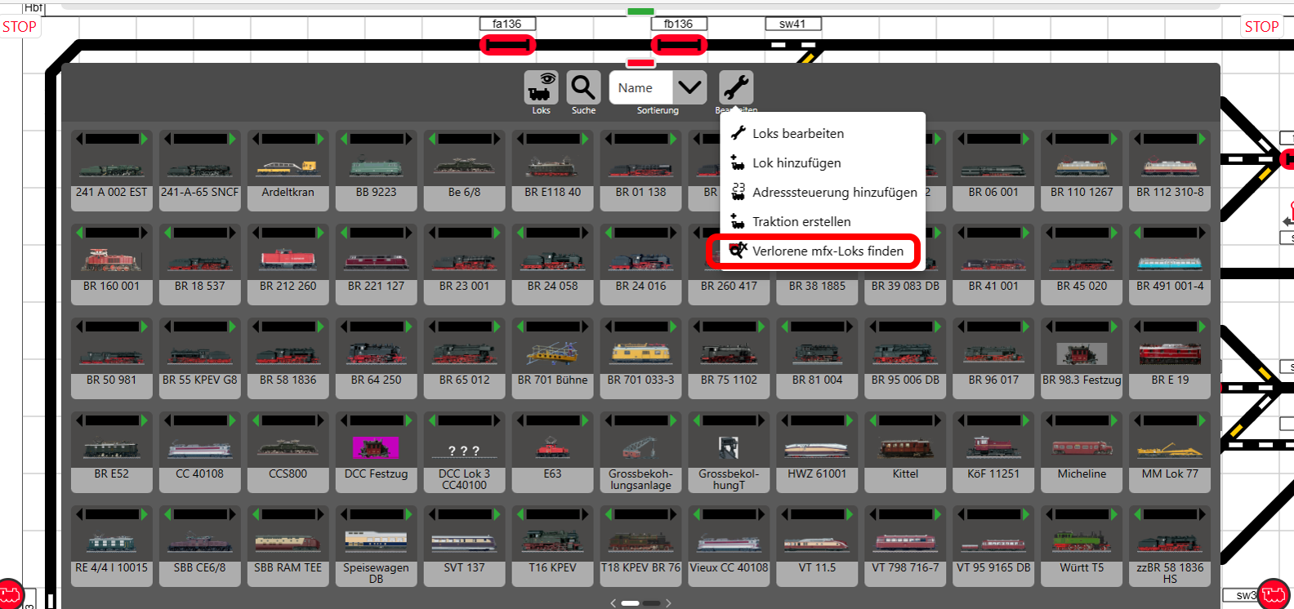This screenshot has width=1294, height=609.
Task: Select locomotive CC 40108
Action: pyautogui.click(x=200, y=452)
